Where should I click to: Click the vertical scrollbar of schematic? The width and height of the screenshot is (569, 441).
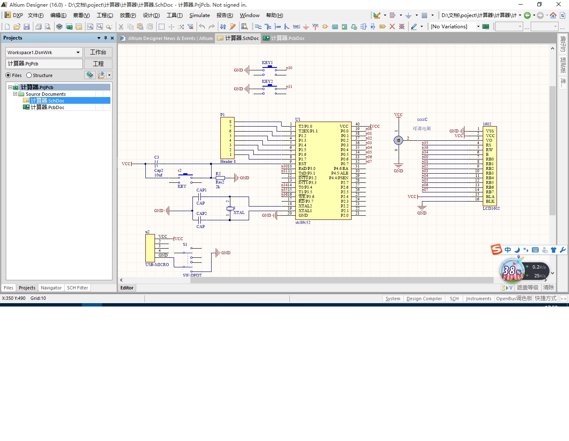[x=552, y=151]
